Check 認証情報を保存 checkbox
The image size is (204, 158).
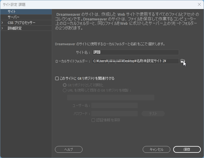[x=93, y=120]
